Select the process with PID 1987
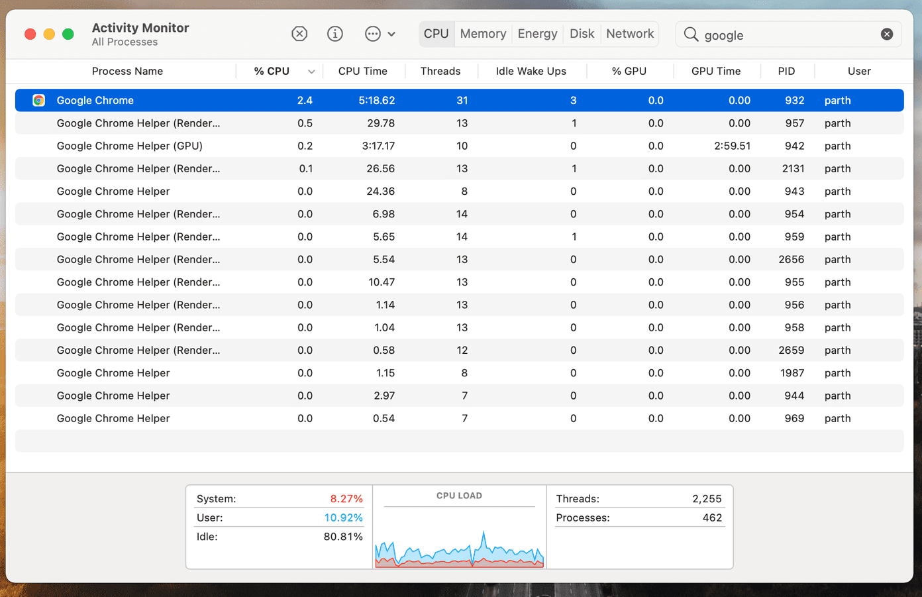This screenshot has height=597, width=922. point(460,373)
